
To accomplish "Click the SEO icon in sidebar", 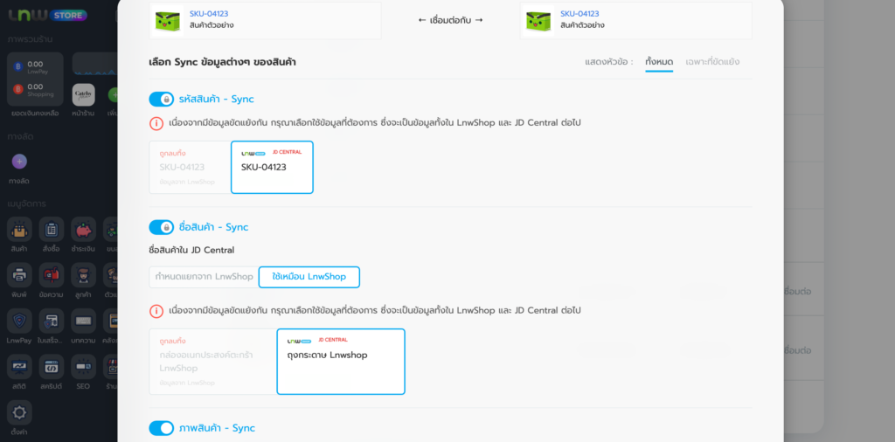I will [84, 367].
